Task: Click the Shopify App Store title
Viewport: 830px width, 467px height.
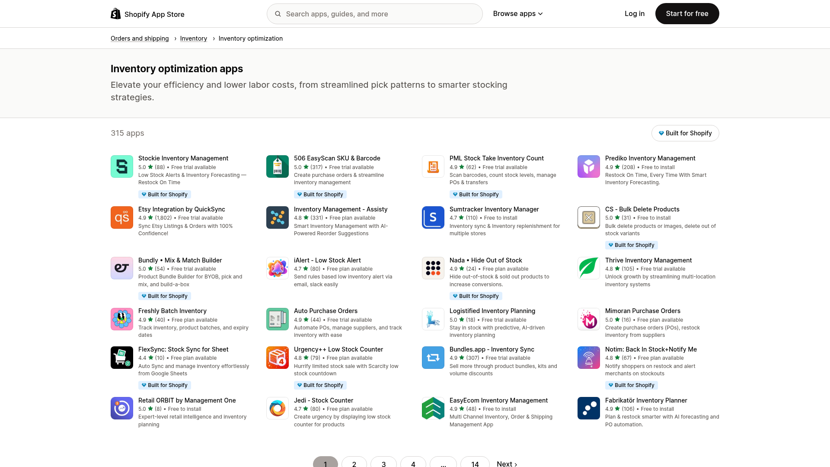Action: 154,14
